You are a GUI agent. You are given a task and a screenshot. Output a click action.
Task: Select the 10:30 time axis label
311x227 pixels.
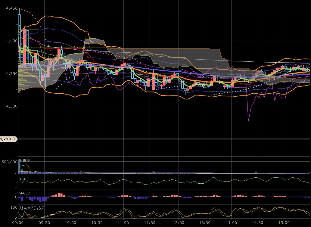click(97, 223)
